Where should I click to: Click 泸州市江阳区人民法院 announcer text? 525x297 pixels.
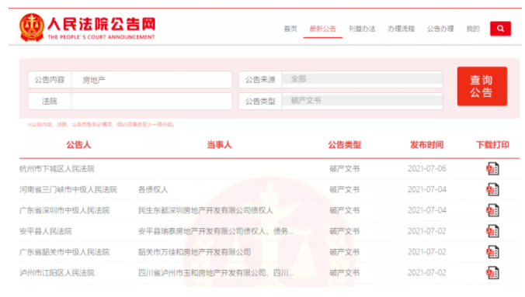(57, 273)
